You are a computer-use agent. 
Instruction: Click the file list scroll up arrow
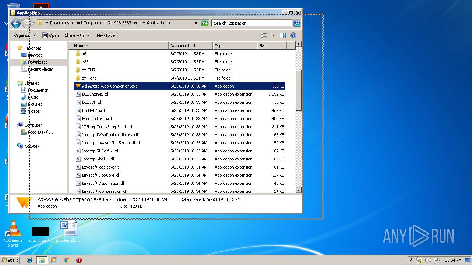(x=299, y=45)
